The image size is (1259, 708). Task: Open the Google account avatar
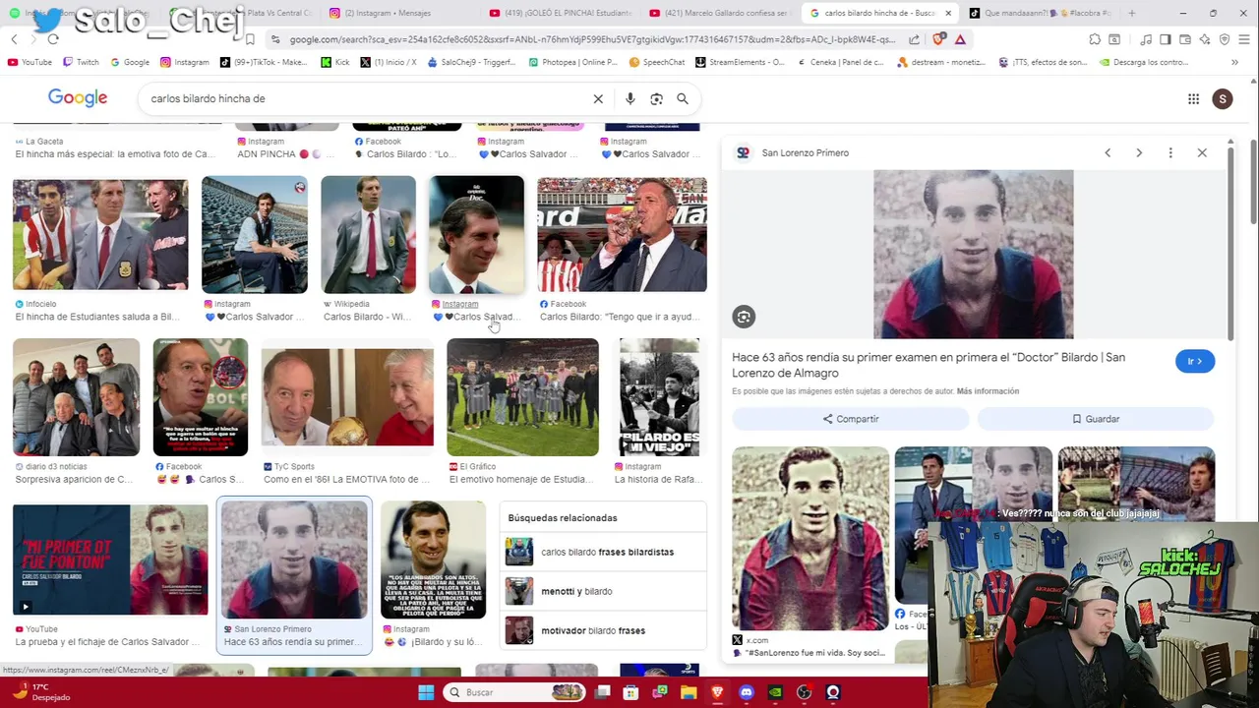(1223, 98)
